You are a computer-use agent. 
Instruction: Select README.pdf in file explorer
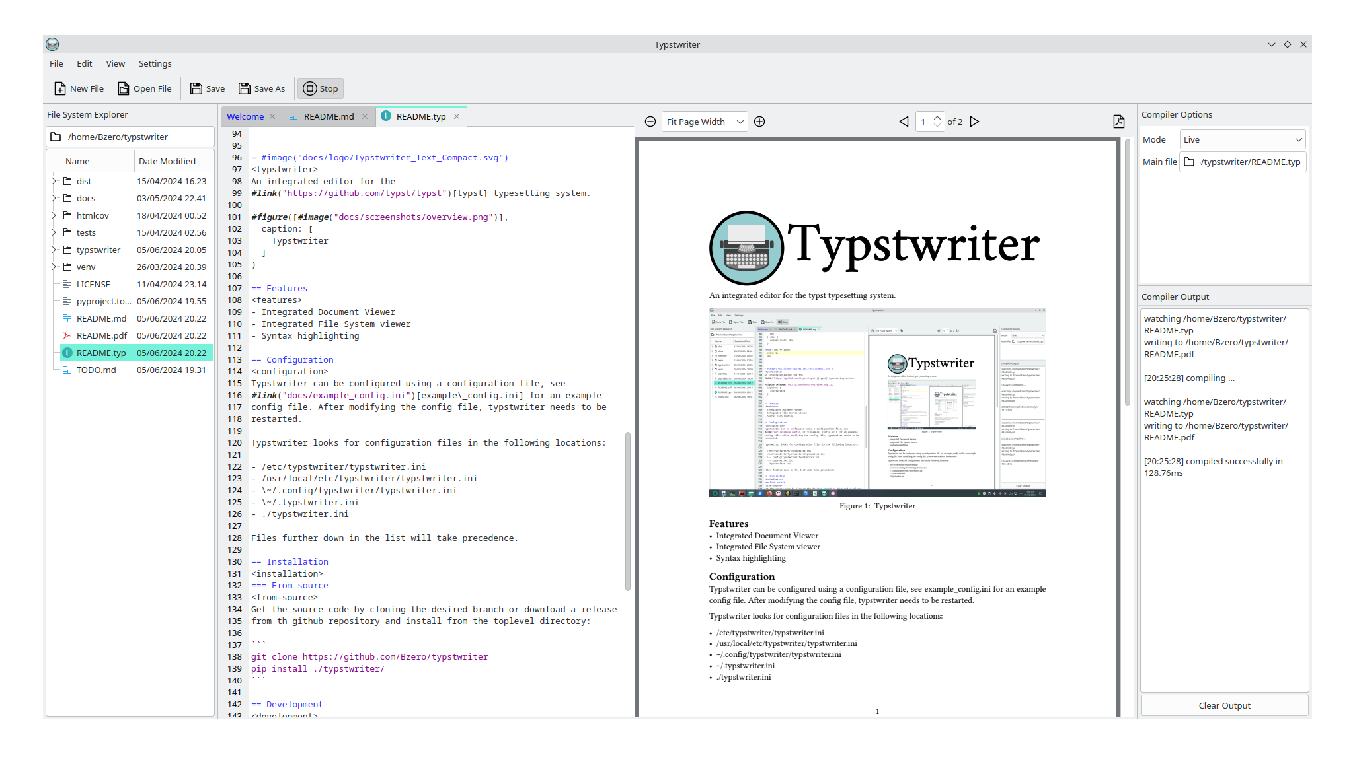101,335
